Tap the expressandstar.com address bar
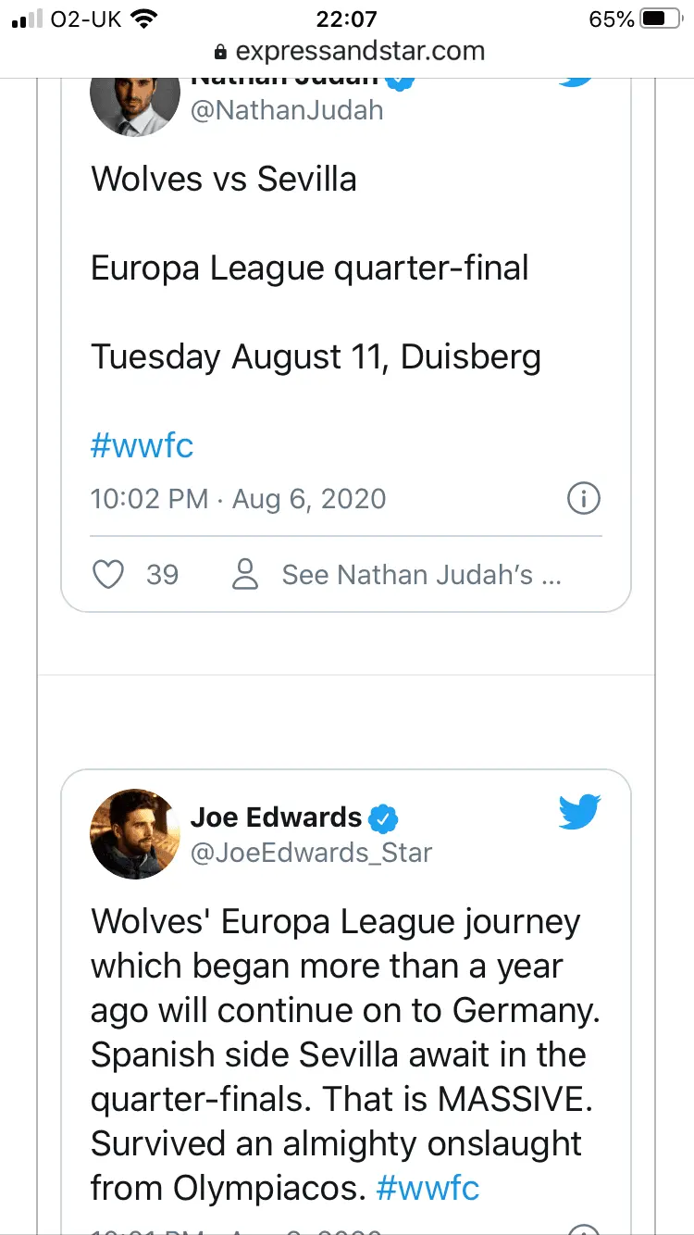This screenshot has height=1235, width=694. [x=347, y=50]
